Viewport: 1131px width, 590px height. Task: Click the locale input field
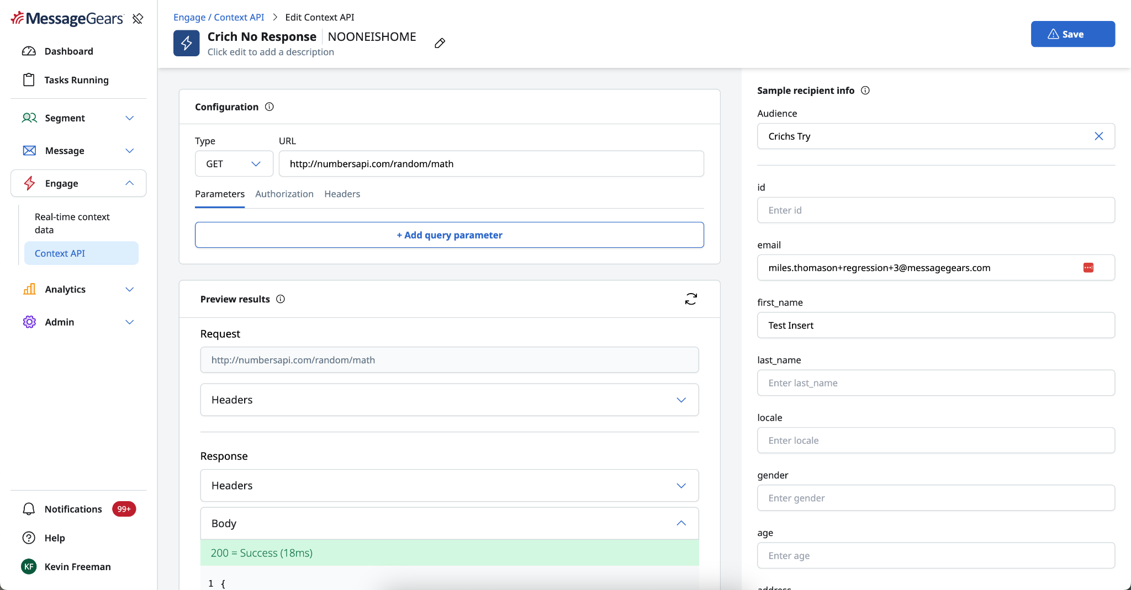pyautogui.click(x=936, y=440)
